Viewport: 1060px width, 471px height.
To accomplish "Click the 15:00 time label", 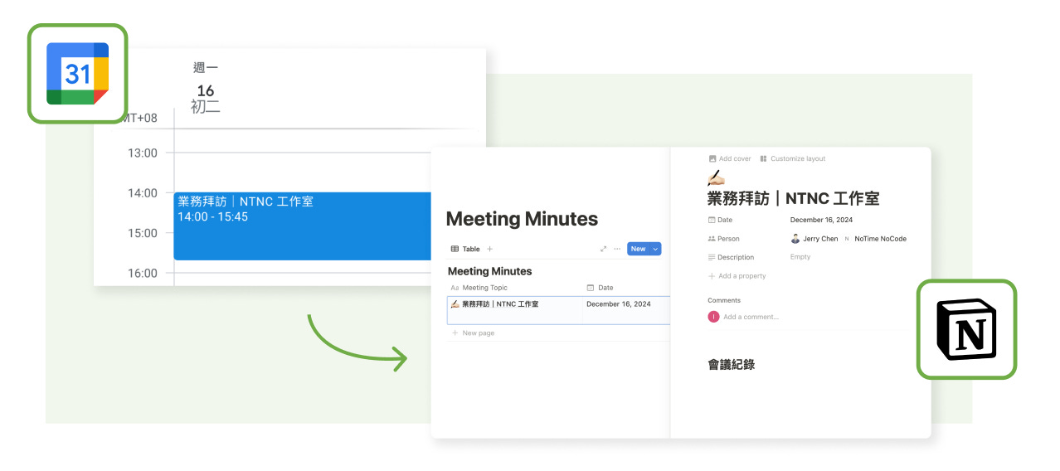I will point(142,233).
